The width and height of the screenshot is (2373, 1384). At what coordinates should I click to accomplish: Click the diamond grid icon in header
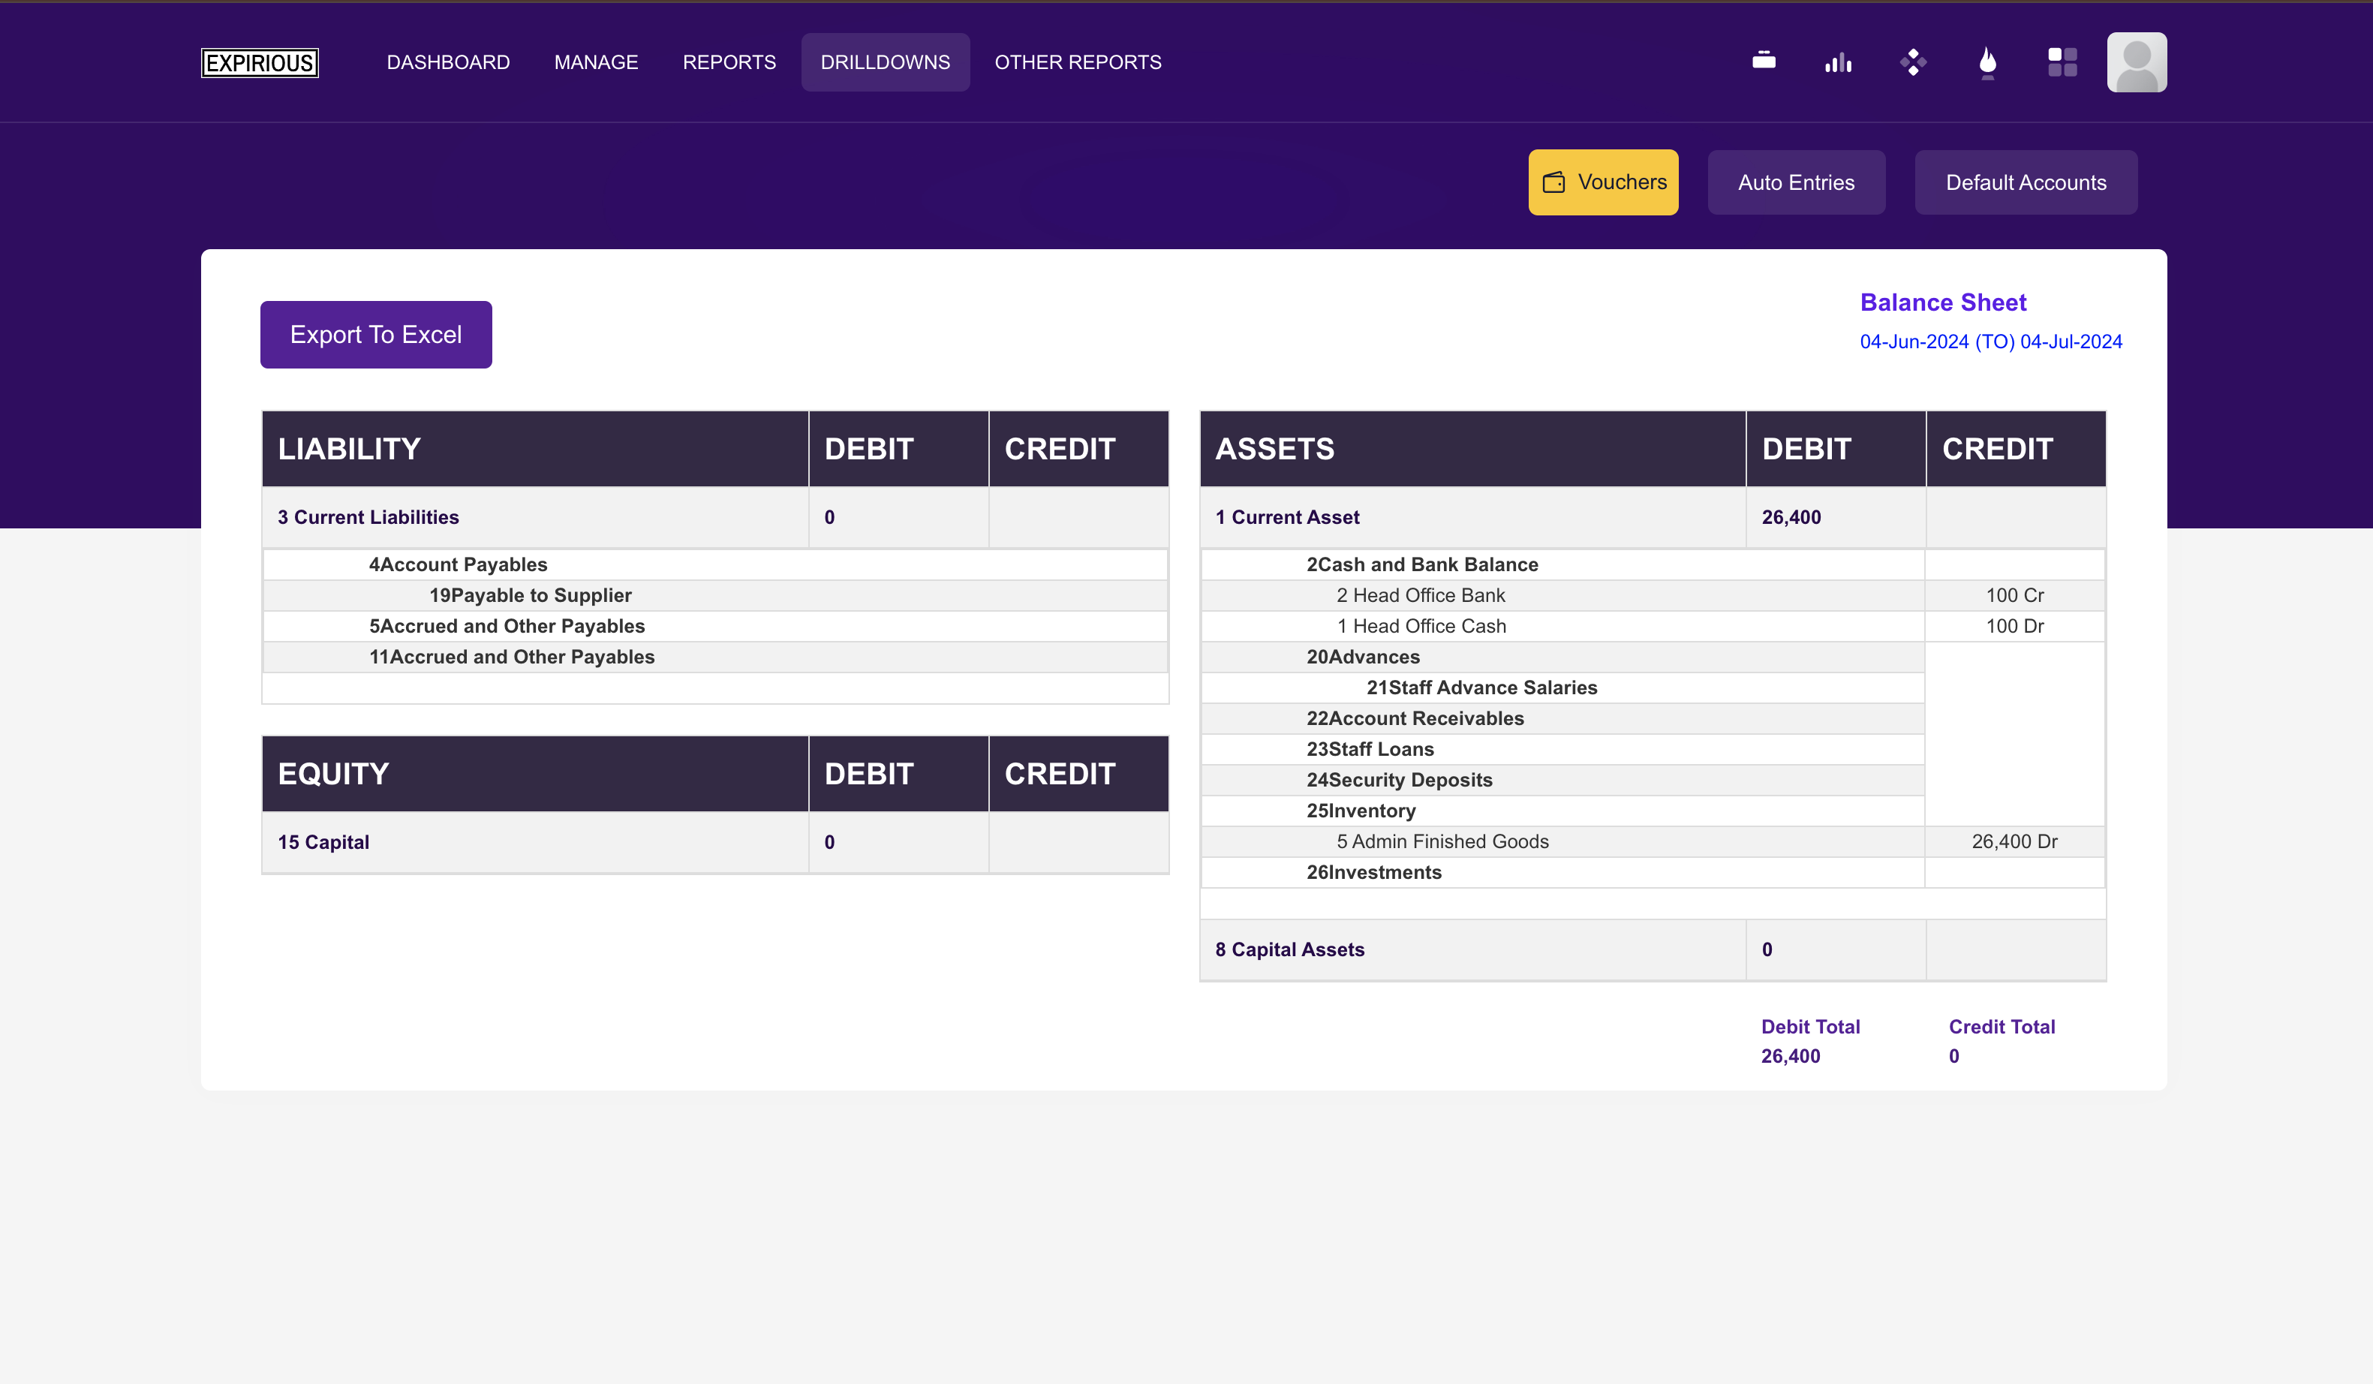(1912, 62)
